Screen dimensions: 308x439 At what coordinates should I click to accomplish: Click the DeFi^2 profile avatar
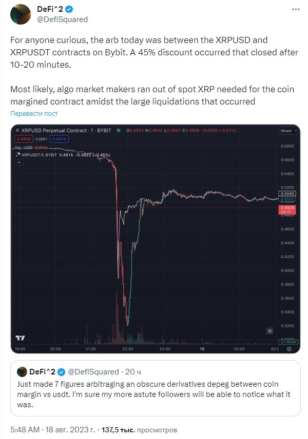20,14
